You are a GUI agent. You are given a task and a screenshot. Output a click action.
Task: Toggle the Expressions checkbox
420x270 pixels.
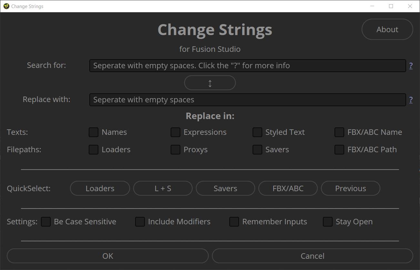tap(175, 132)
